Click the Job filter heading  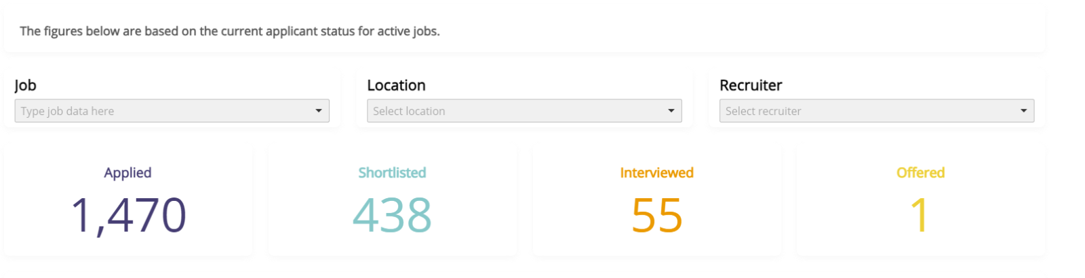(x=25, y=85)
